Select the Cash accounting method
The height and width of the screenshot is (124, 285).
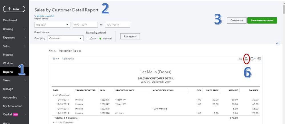click(x=88, y=38)
